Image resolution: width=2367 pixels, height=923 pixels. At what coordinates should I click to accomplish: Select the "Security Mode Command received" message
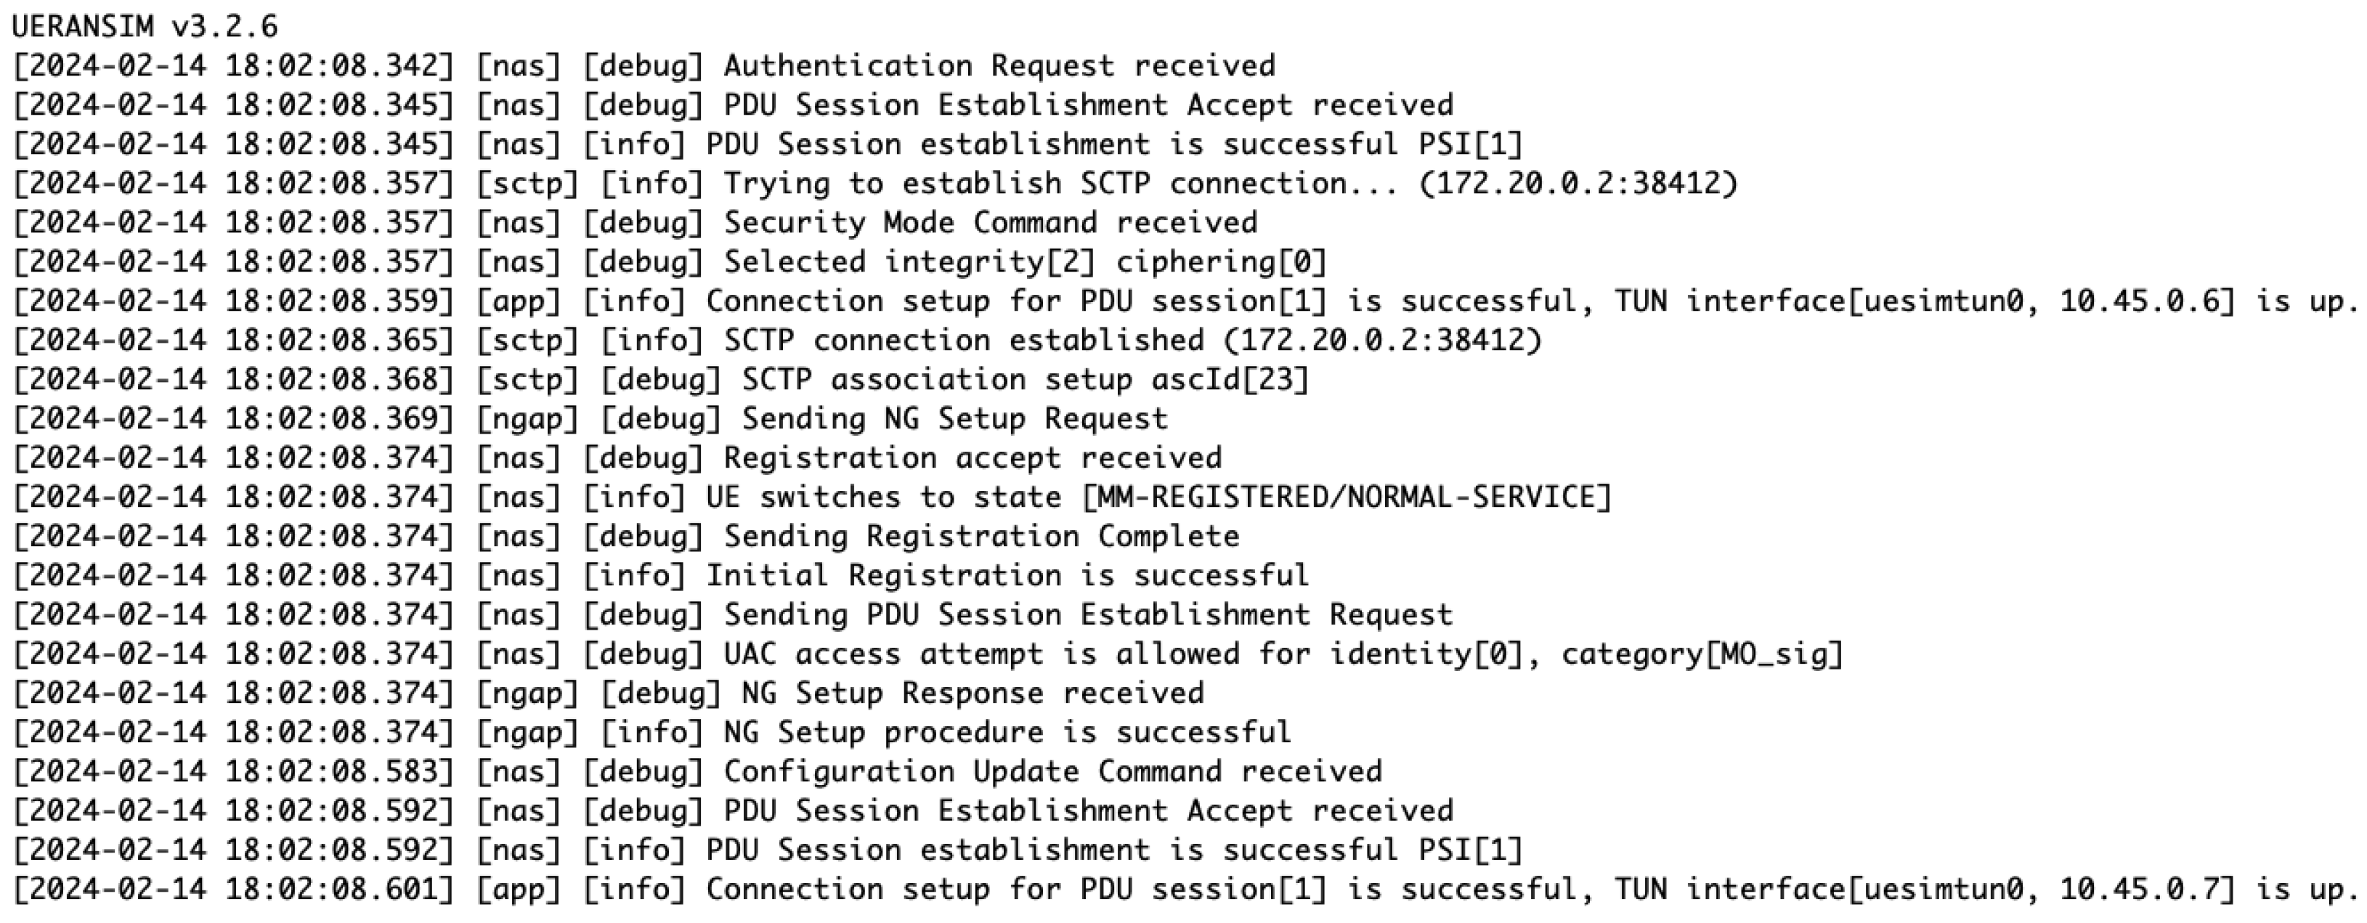point(990,223)
